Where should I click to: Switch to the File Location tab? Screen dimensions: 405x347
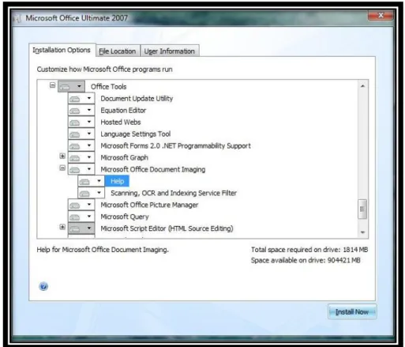point(118,51)
